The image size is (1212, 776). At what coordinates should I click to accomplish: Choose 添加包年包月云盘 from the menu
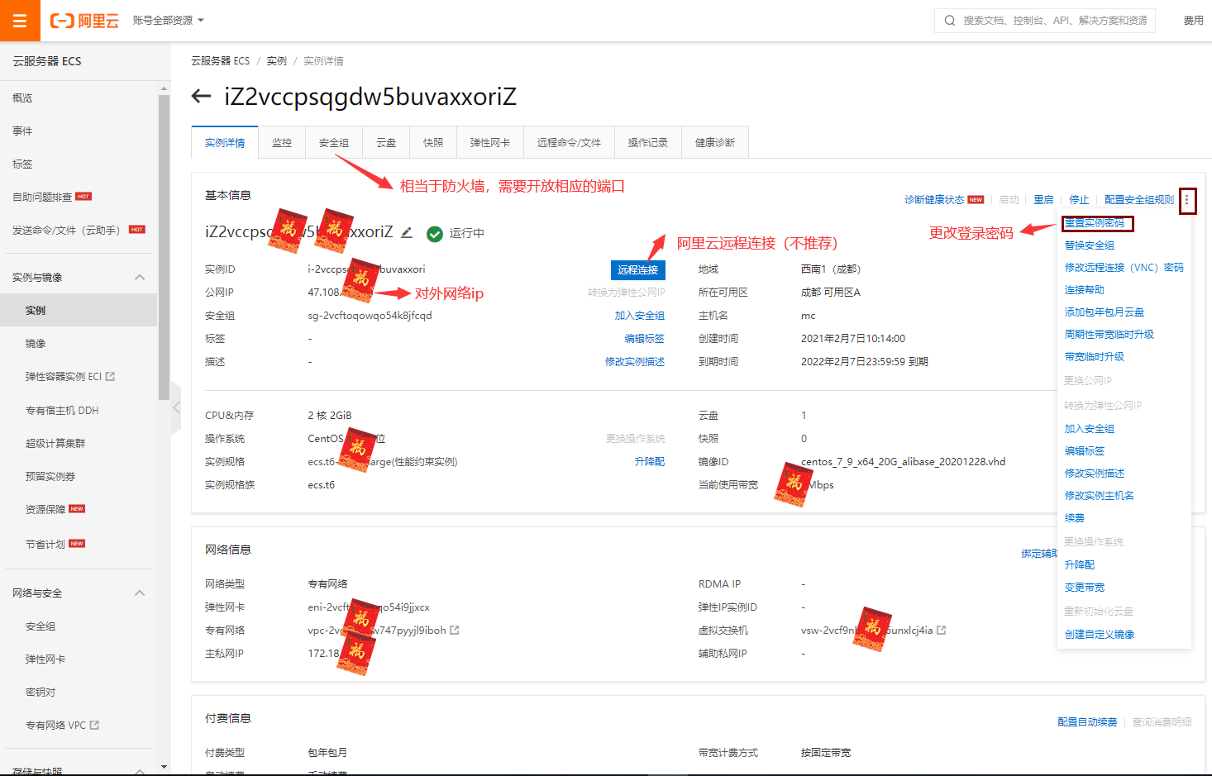pyautogui.click(x=1105, y=312)
